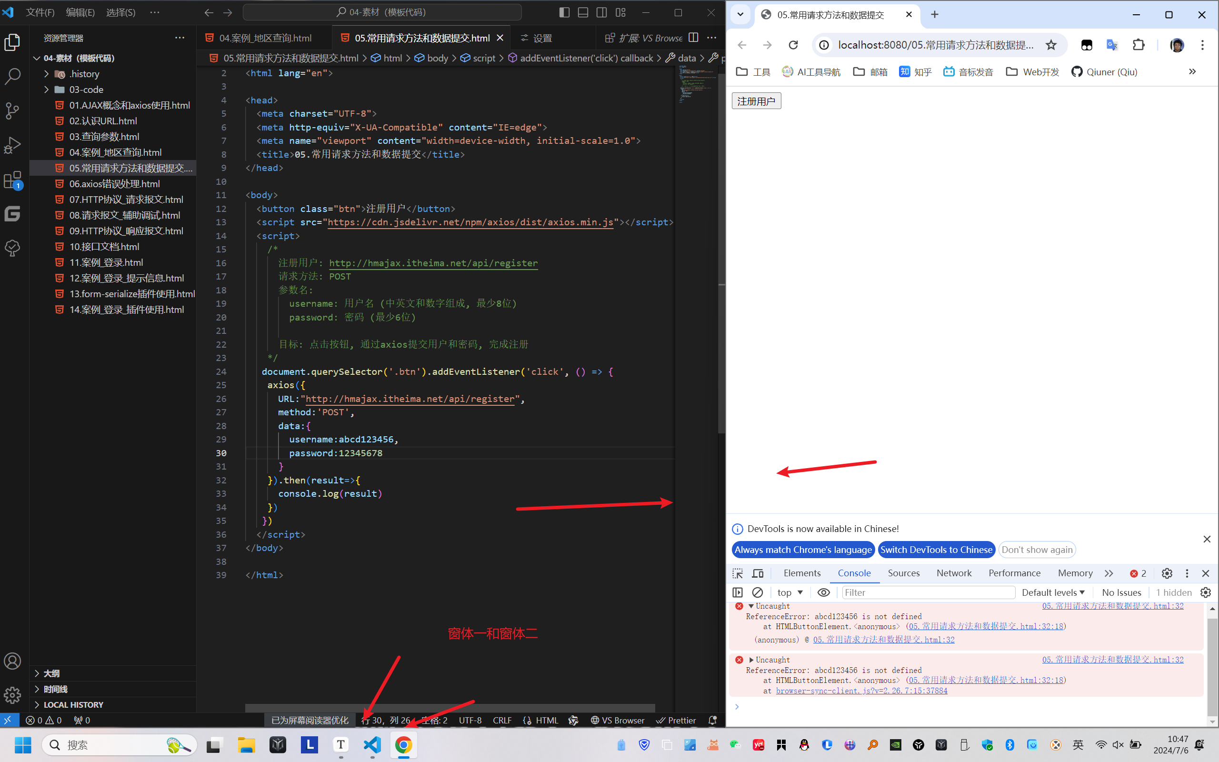Click the Prettier formatter icon in status bar
The width and height of the screenshot is (1219, 762).
(x=676, y=720)
